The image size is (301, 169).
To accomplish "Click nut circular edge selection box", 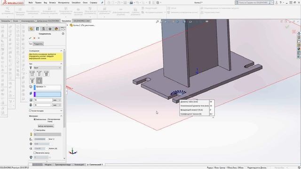I will coord(48,88).
